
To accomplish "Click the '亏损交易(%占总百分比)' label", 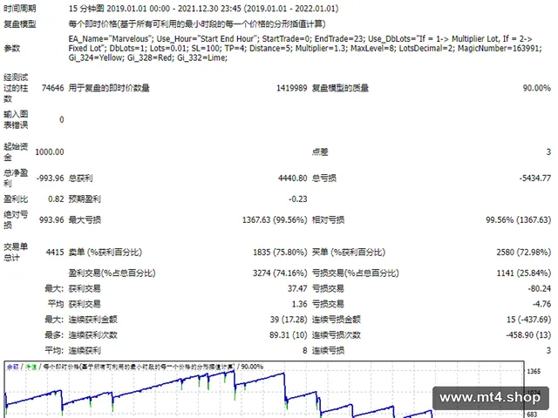I will [356, 273].
